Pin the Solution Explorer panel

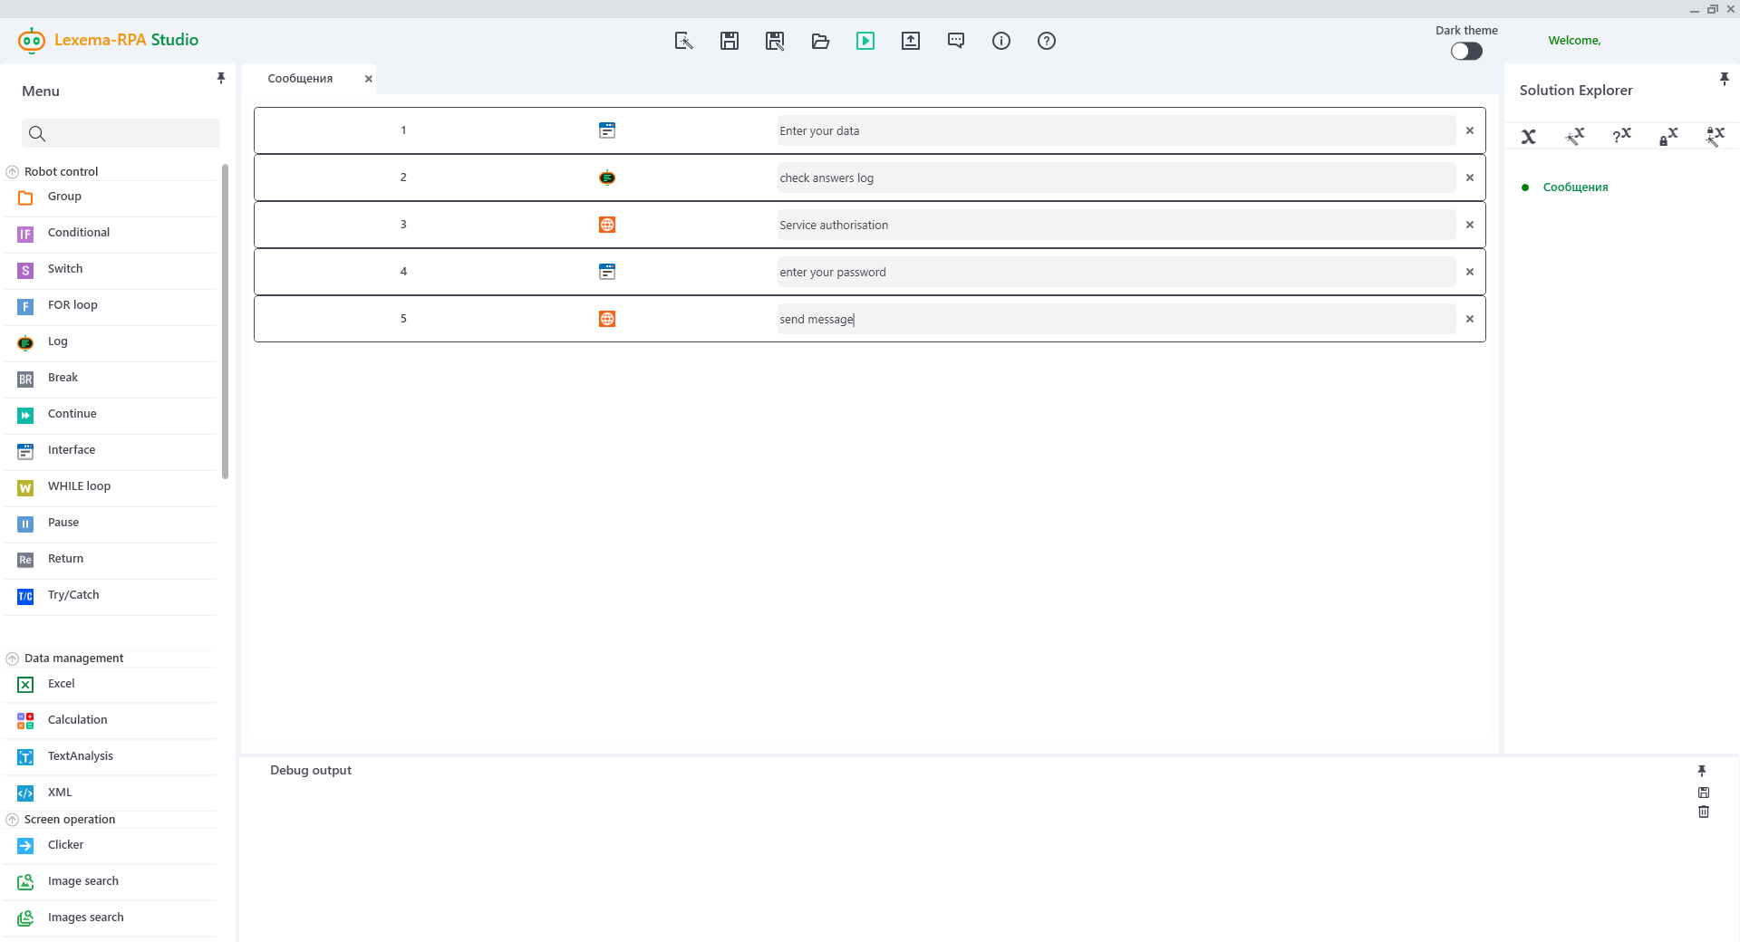click(1724, 80)
